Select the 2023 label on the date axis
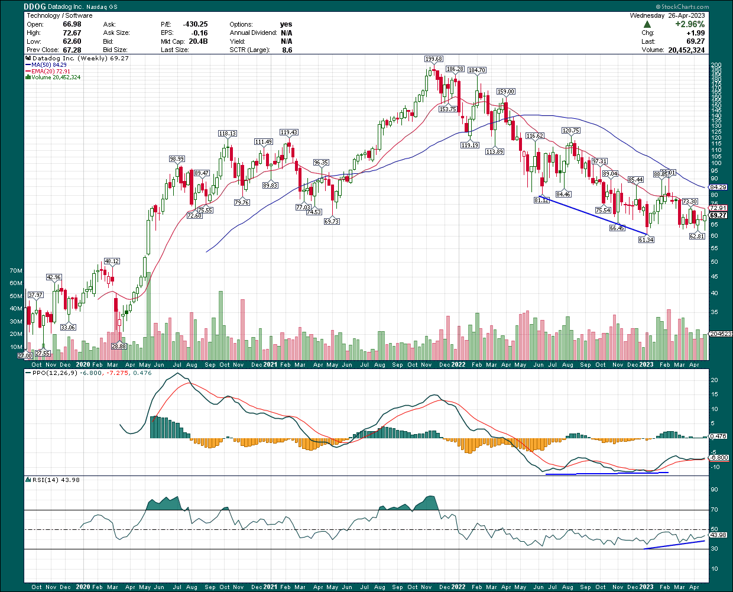This screenshot has width=733, height=592. pos(647,365)
